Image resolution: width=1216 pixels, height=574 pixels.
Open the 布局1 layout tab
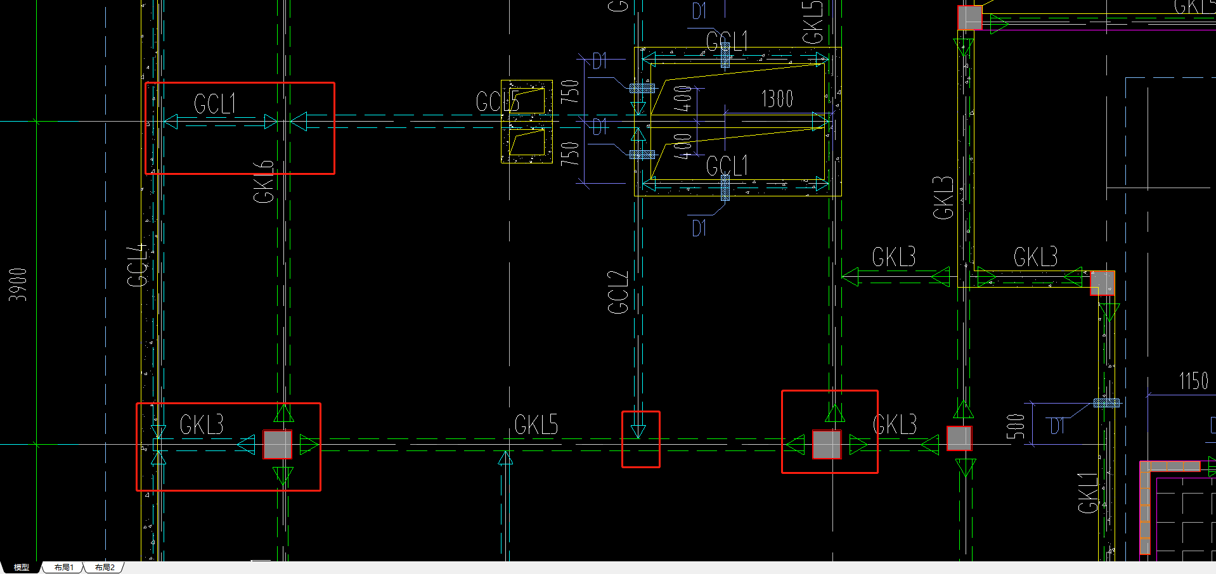pyautogui.click(x=64, y=567)
